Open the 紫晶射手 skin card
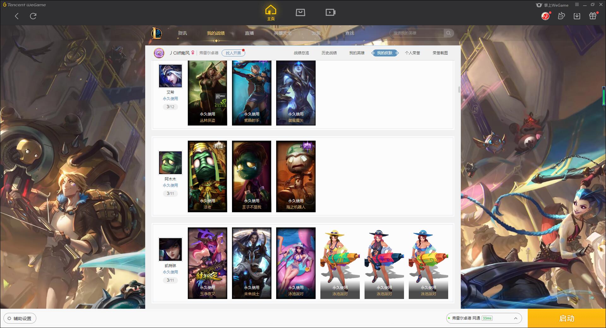The height and width of the screenshot is (328, 606). click(x=252, y=93)
